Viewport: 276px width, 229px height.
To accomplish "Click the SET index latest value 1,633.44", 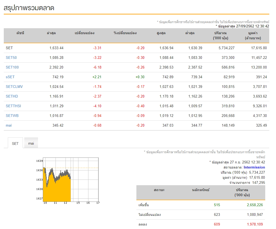I will point(57,48).
